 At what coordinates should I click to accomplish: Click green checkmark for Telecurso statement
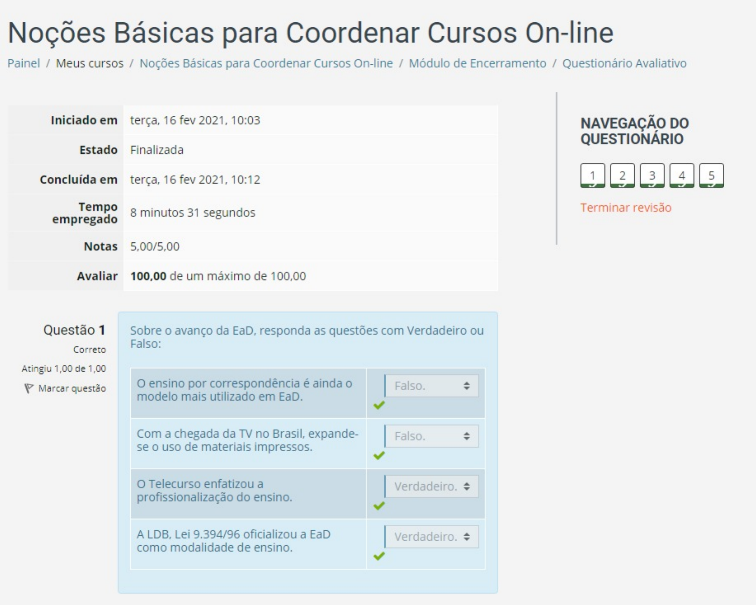point(379,506)
